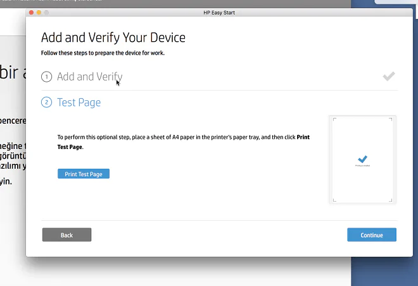
Task: Close the HP Easy Start window
Action: [x=31, y=13]
